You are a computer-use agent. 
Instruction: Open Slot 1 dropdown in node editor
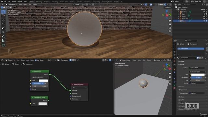tap(51, 60)
